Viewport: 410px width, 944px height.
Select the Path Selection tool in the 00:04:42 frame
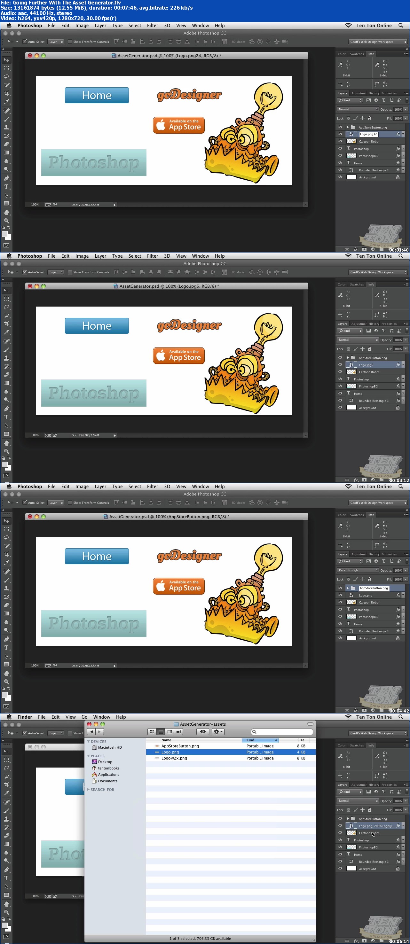coord(6,656)
